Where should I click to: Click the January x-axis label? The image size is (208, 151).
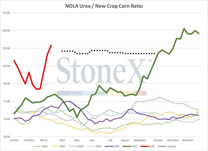click(x=14, y=140)
